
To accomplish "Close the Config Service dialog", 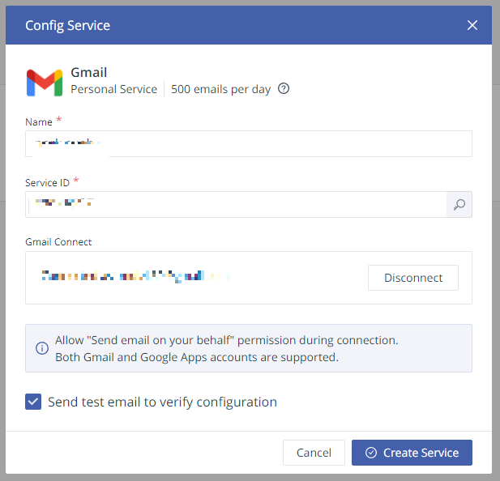I will coord(472,25).
